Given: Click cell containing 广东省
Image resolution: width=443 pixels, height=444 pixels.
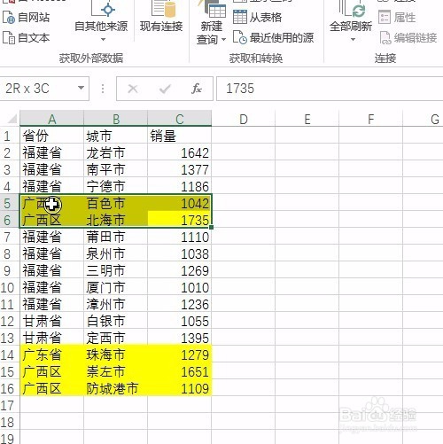Looking at the screenshot, I should [x=52, y=354].
